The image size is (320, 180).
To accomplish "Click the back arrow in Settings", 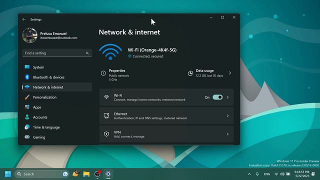I will point(24,19).
